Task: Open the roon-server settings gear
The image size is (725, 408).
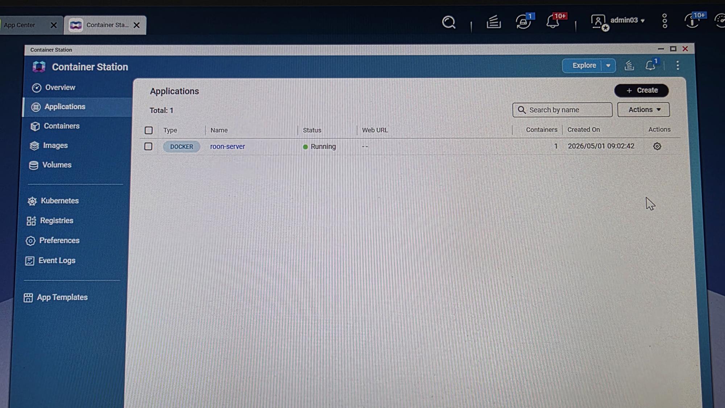Action: 657,146
